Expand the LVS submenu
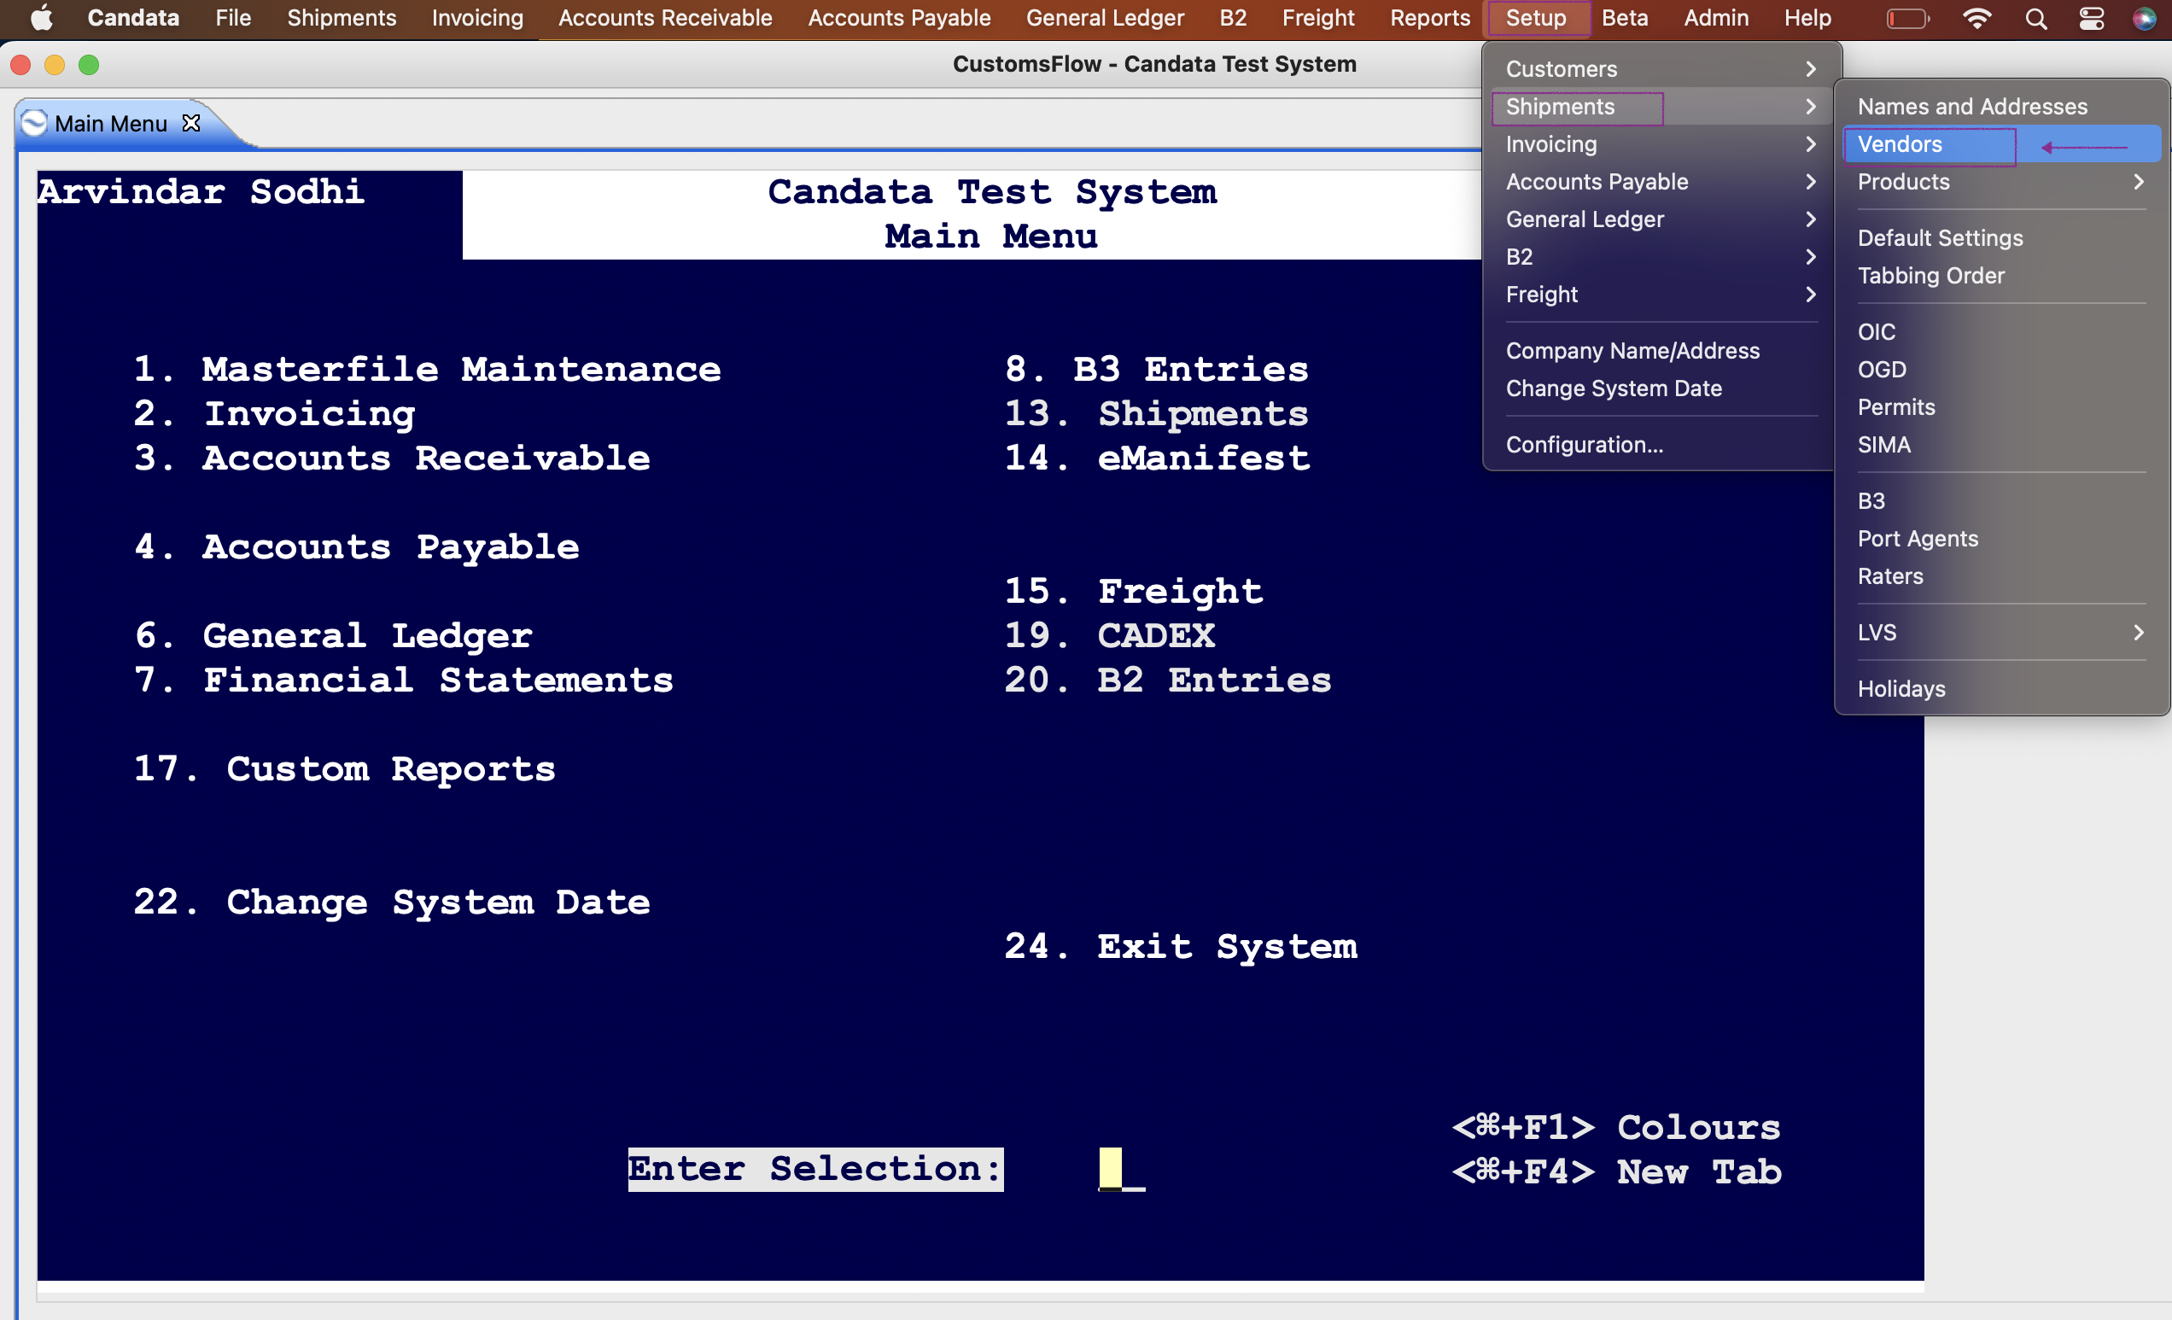 (x=2000, y=632)
